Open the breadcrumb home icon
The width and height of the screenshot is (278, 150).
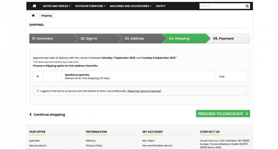click(x=33, y=16)
